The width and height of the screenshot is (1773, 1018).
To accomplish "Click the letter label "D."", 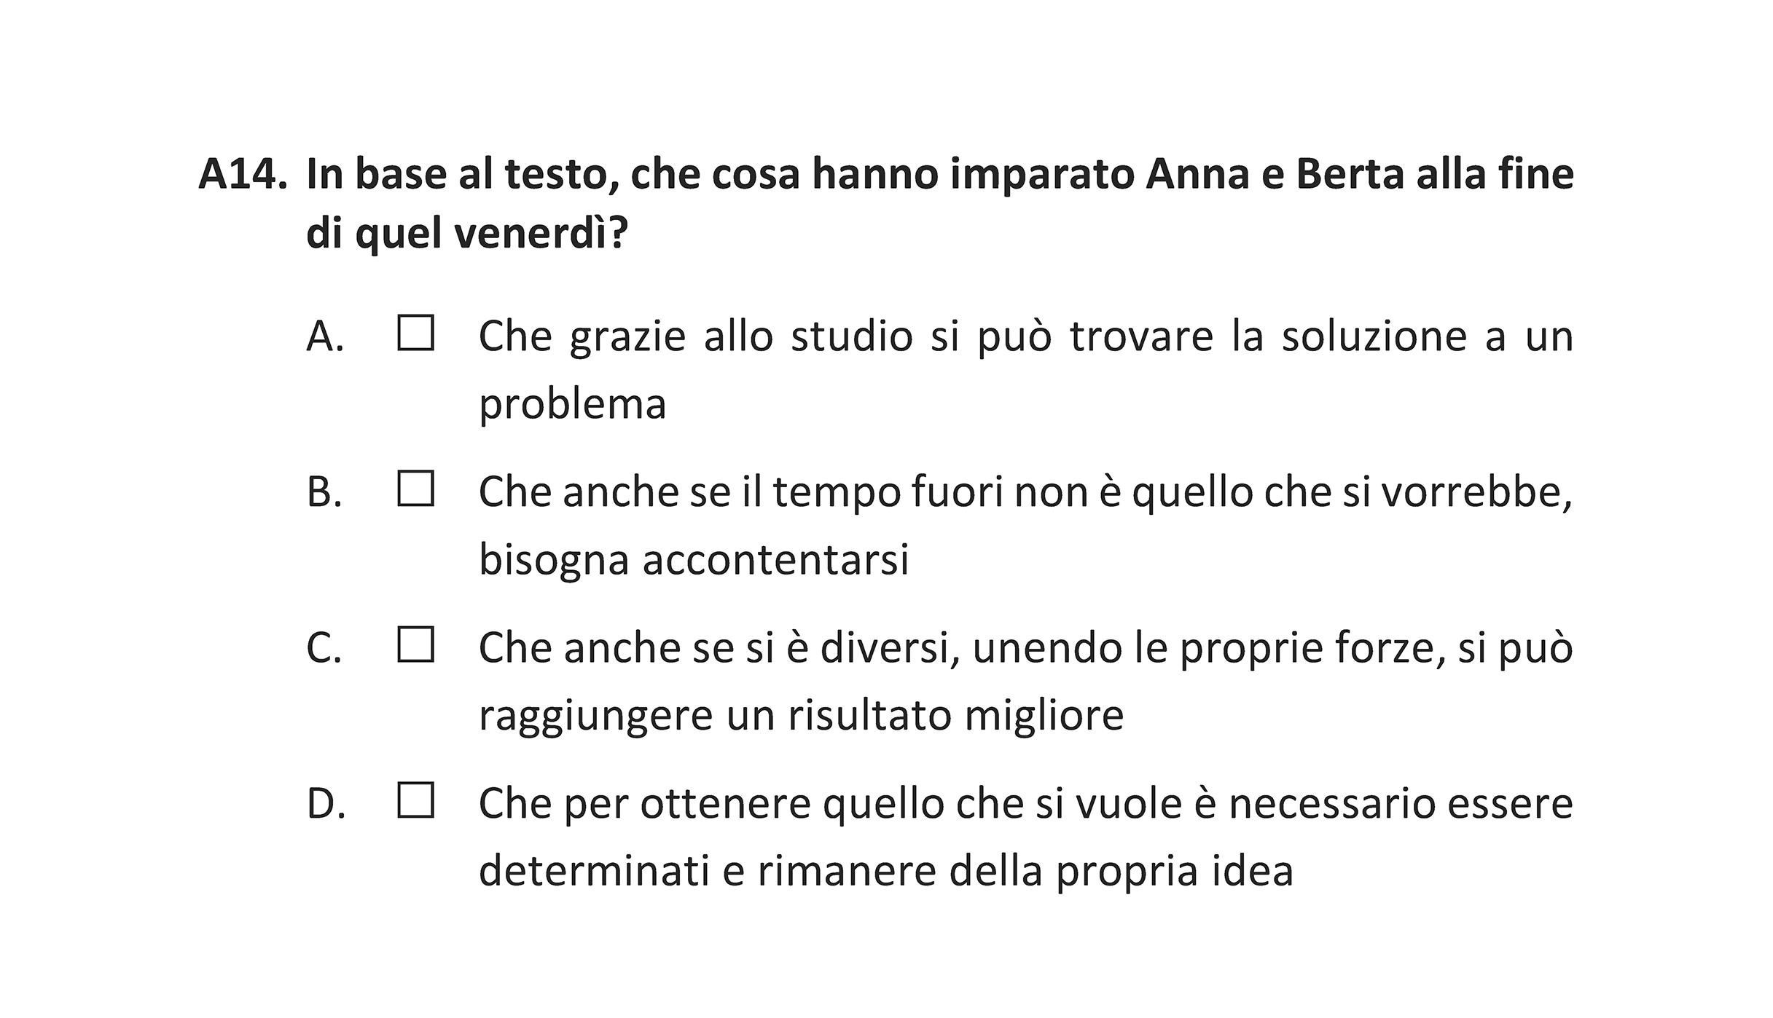I will click(x=326, y=804).
